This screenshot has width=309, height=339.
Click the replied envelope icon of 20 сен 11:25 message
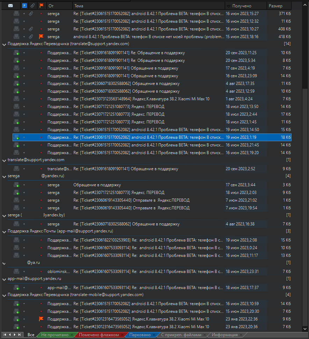[x=16, y=53]
